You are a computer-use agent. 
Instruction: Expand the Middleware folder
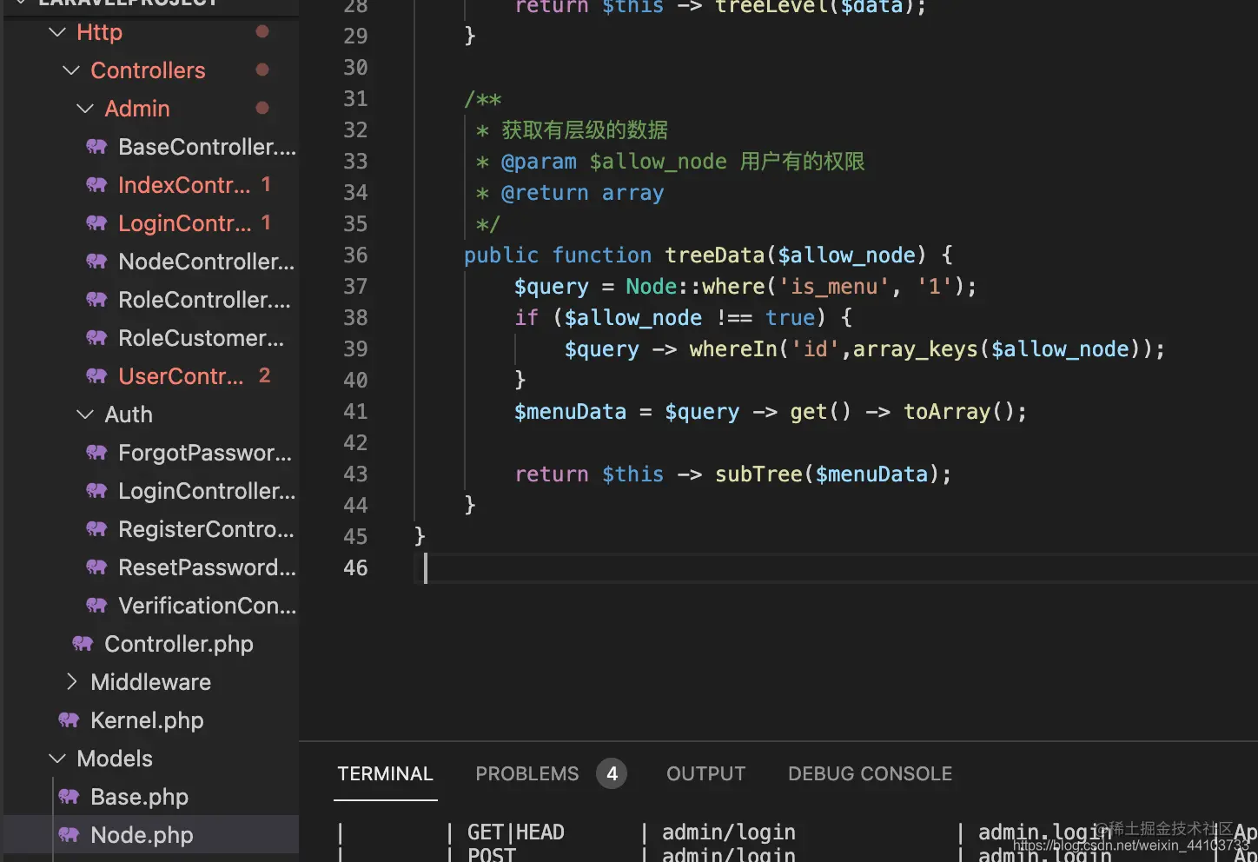click(72, 682)
